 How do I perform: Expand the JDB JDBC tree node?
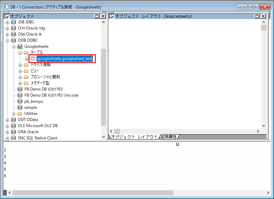tap(7, 22)
